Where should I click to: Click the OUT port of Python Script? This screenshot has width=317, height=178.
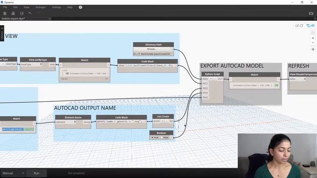point(220,79)
